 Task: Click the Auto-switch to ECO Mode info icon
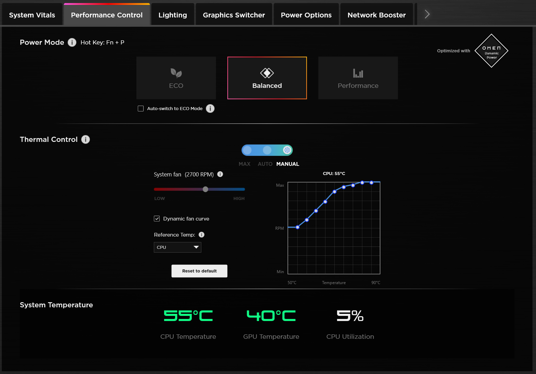[210, 108]
